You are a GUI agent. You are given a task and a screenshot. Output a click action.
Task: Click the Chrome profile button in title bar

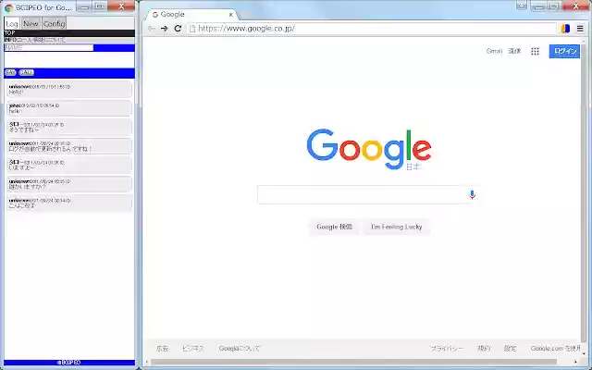(x=522, y=6)
